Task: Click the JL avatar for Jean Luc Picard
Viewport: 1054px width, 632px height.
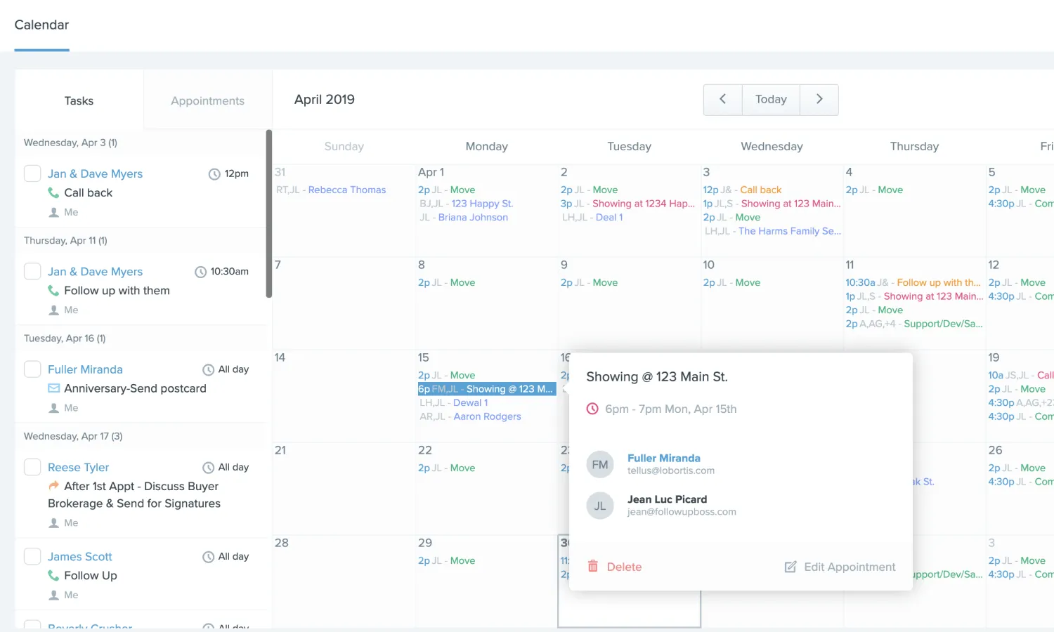Action: 600,506
